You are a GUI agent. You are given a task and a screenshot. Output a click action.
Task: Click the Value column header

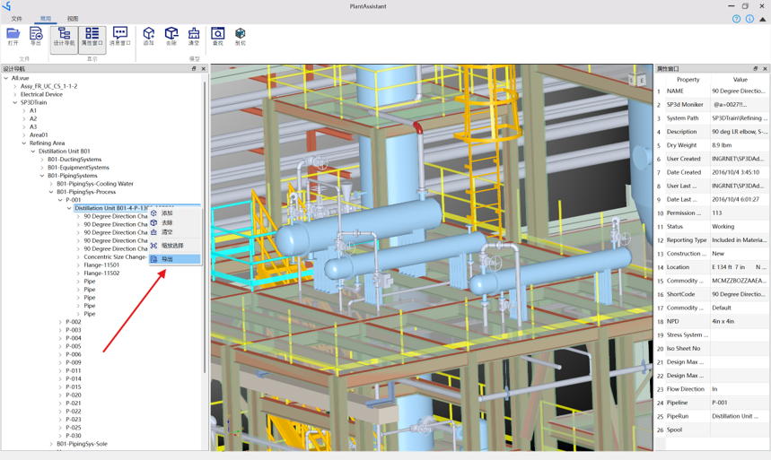coord(740,80)
